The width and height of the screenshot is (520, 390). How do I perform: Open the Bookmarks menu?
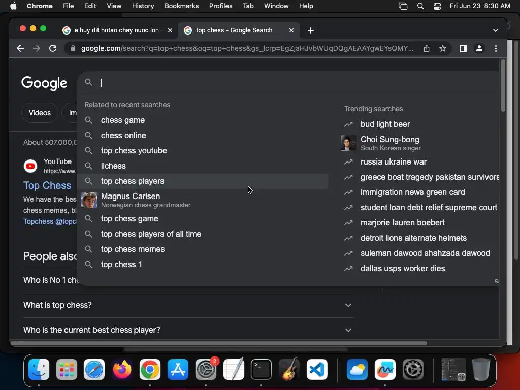point(181,6)
